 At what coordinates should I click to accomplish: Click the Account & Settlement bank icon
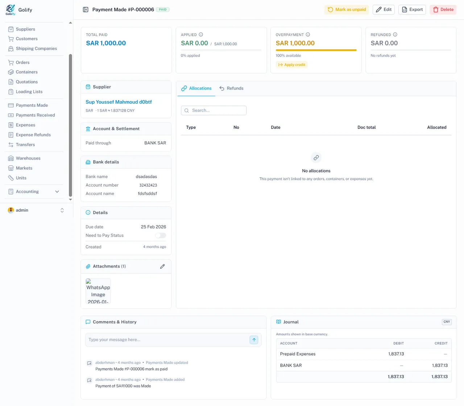[88, 129]
